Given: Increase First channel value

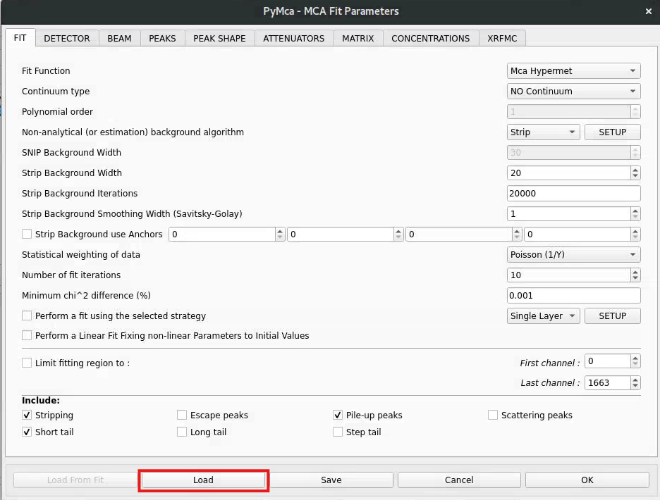Looking at the screenshot, I should 635,358.
